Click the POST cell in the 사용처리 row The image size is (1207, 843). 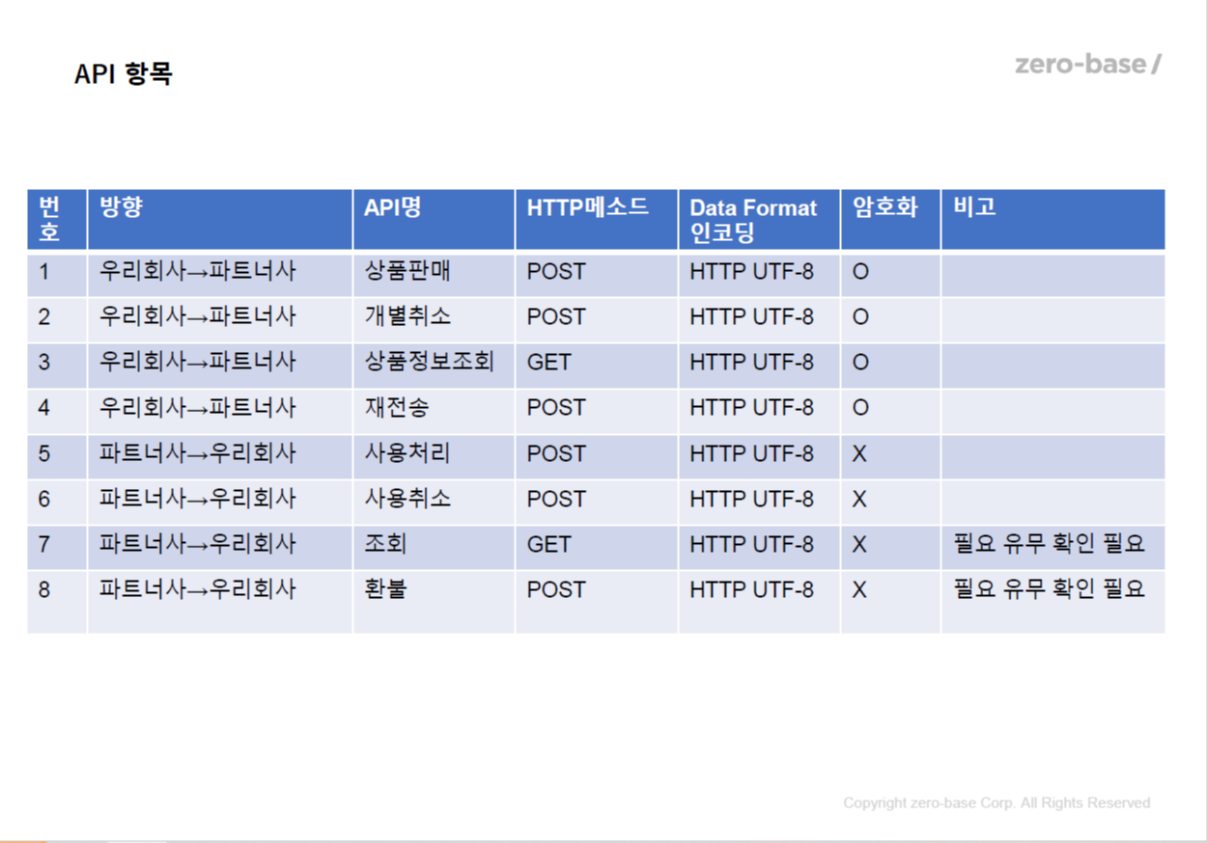(597, 455)
